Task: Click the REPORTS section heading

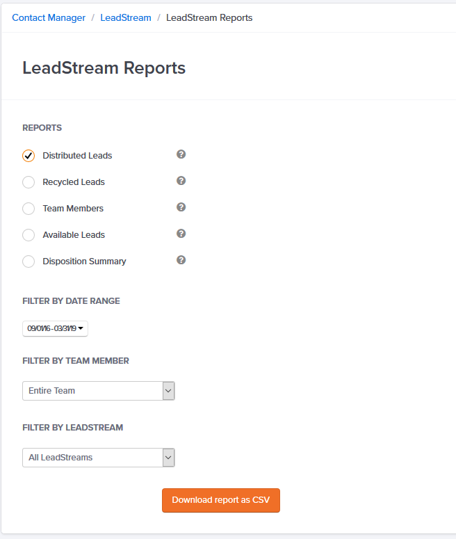Action: click(x=42, y=128)
